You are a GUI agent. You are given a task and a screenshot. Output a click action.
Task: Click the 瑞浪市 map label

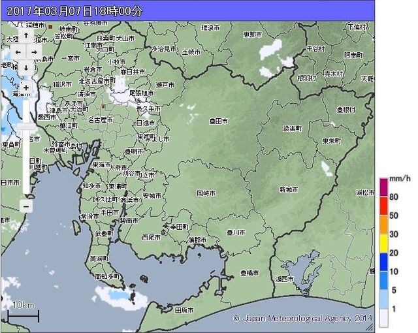coord(210,27)
